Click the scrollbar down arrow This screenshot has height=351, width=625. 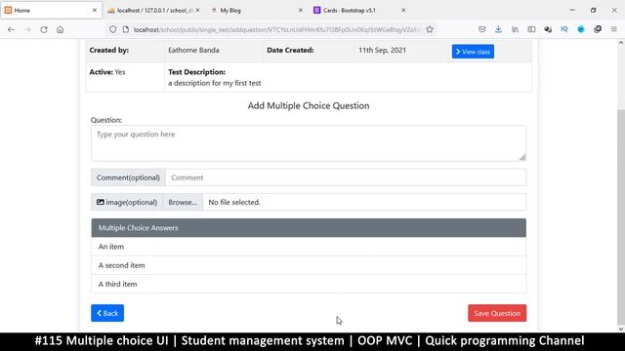tap(621, 329)
